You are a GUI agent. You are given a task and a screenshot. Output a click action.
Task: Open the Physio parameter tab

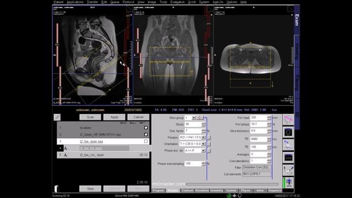click(246, 191)
